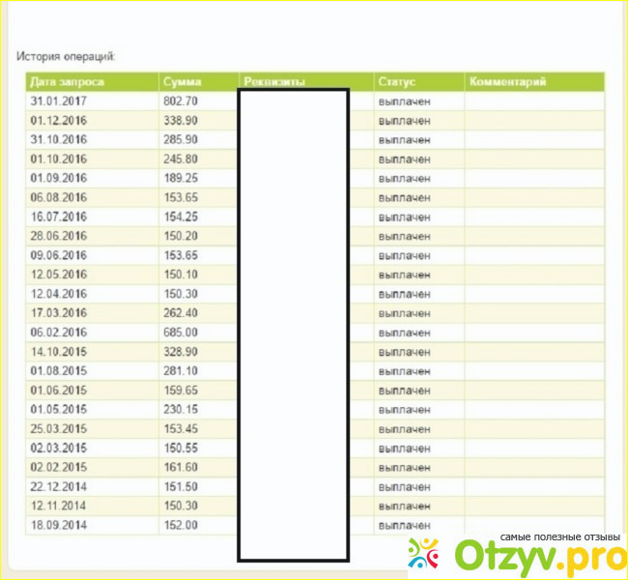Click 'выплачен' status in the 31.01.2017 row
628x580 pixels.
(405, 101)
